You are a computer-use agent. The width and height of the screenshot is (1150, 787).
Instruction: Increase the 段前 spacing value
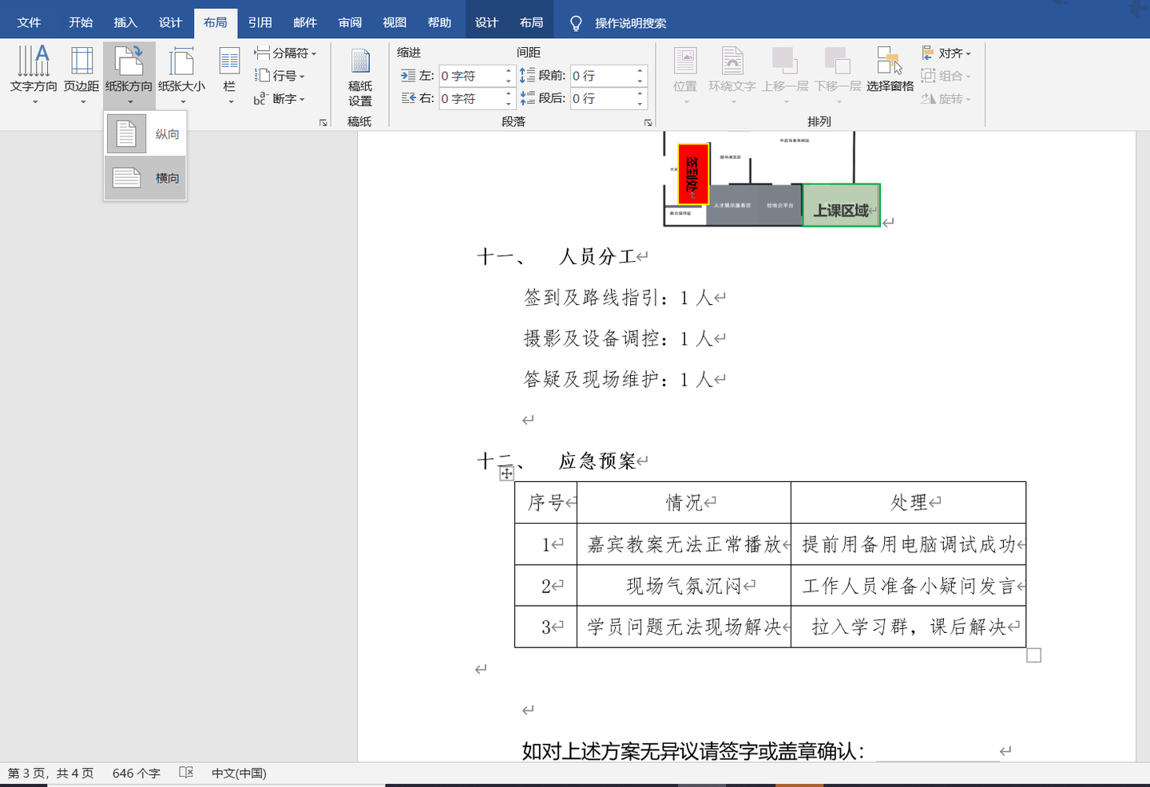coord(640,71)
